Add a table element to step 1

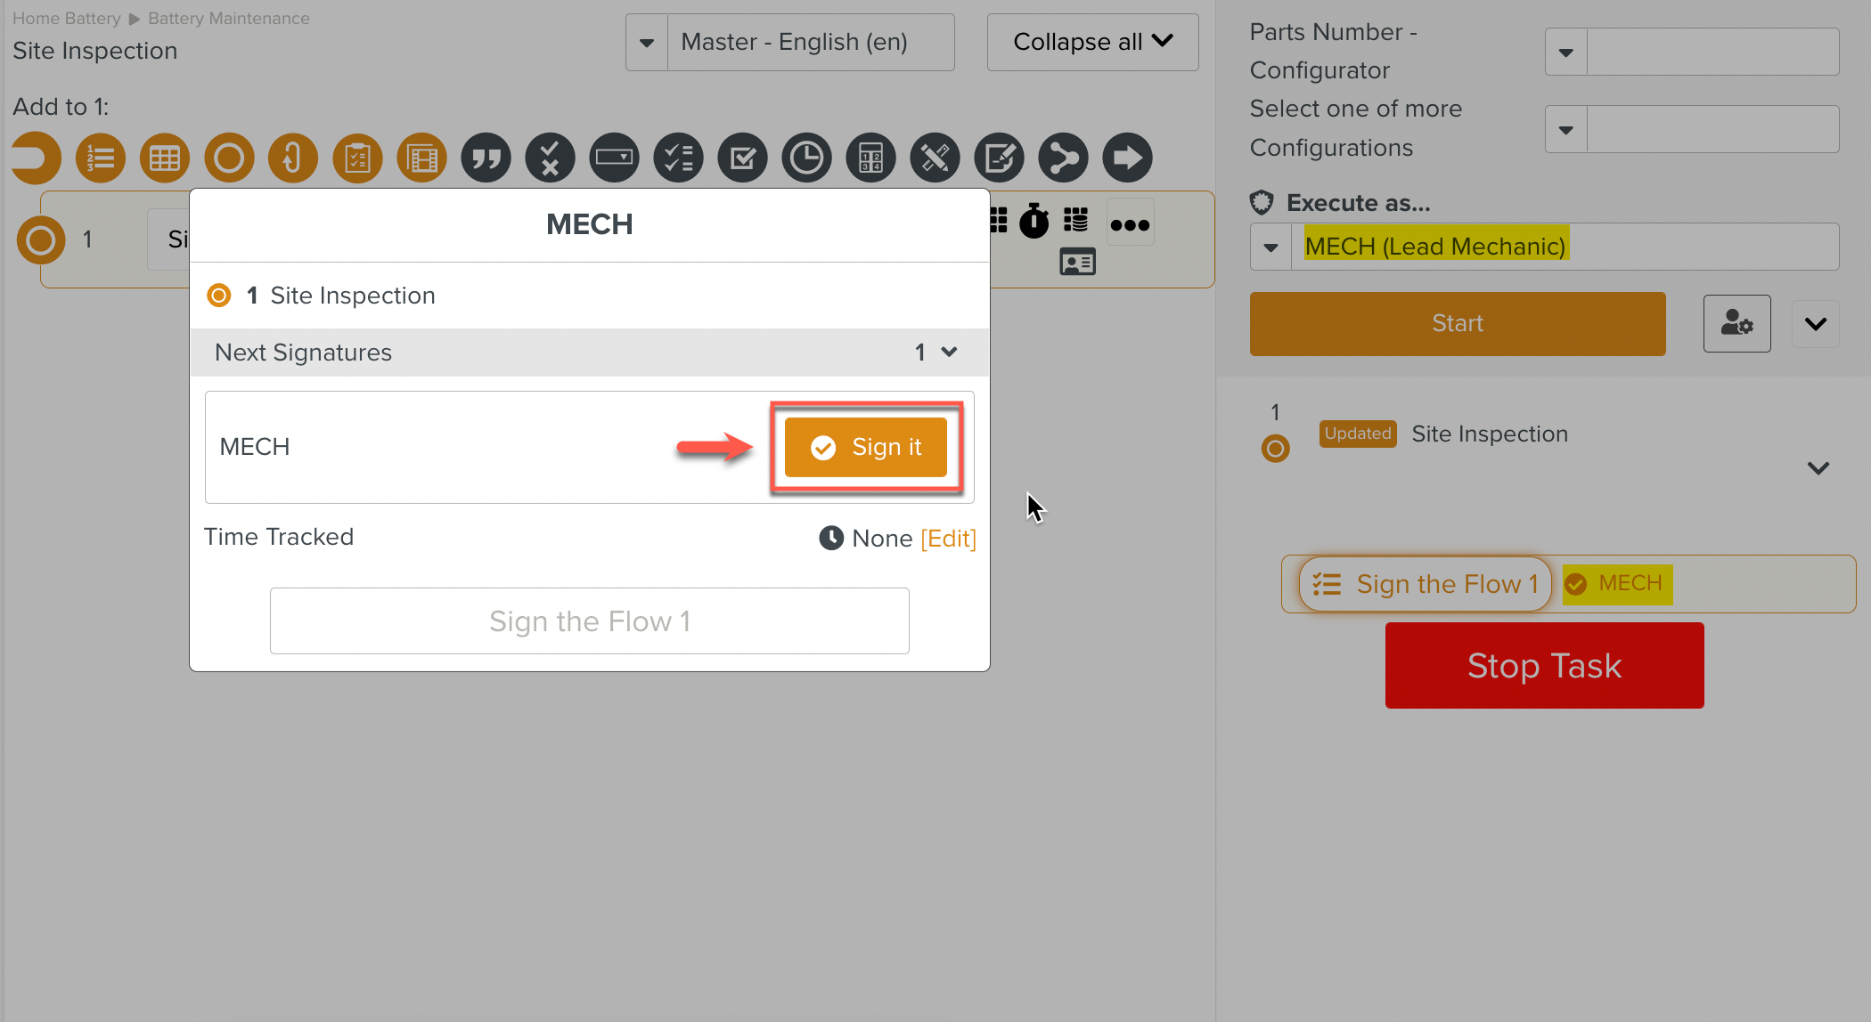pos(164,158)
